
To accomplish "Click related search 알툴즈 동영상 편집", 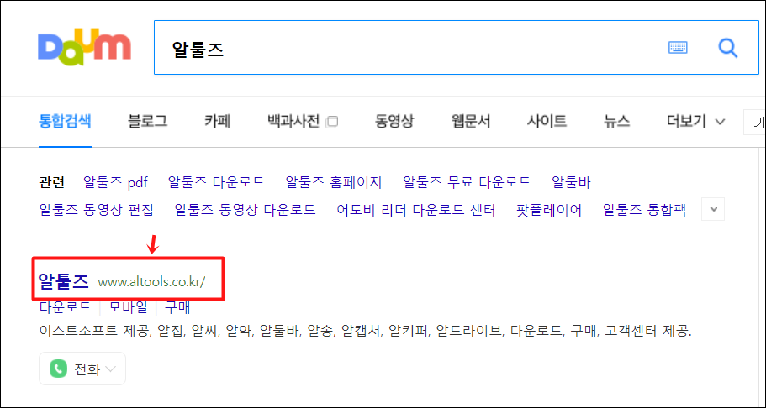I will [96, 210].
